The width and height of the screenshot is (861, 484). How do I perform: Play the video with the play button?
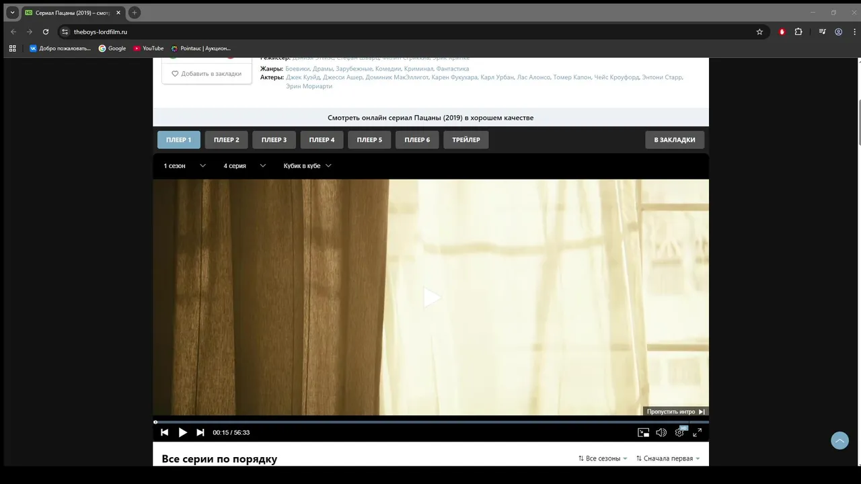pos(182,432)
